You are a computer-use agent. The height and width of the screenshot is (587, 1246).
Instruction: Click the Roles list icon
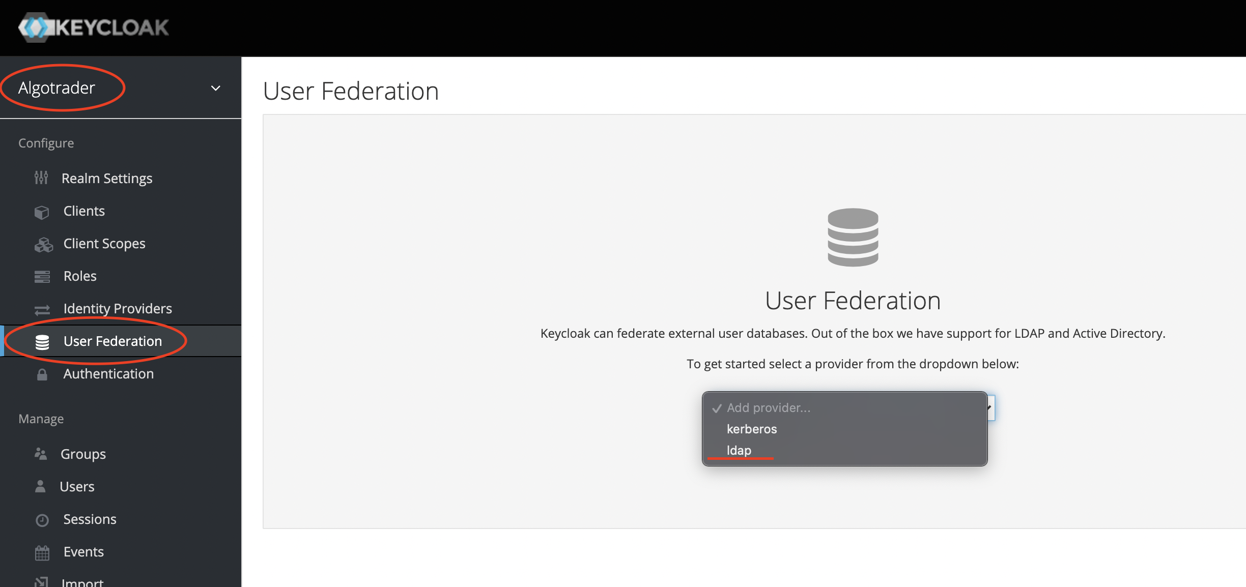point(42,277)
